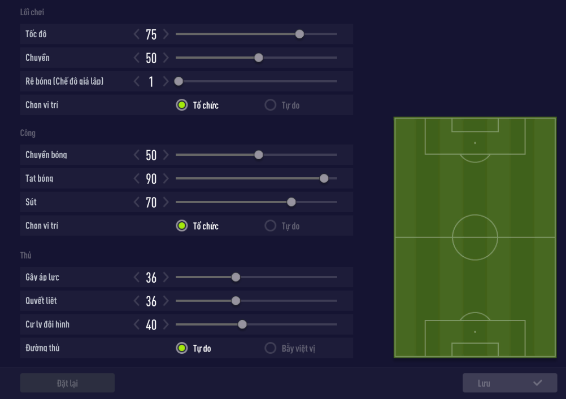
Task: Increase Chuyền value with right arrow
Action: [x=166, y=58]
